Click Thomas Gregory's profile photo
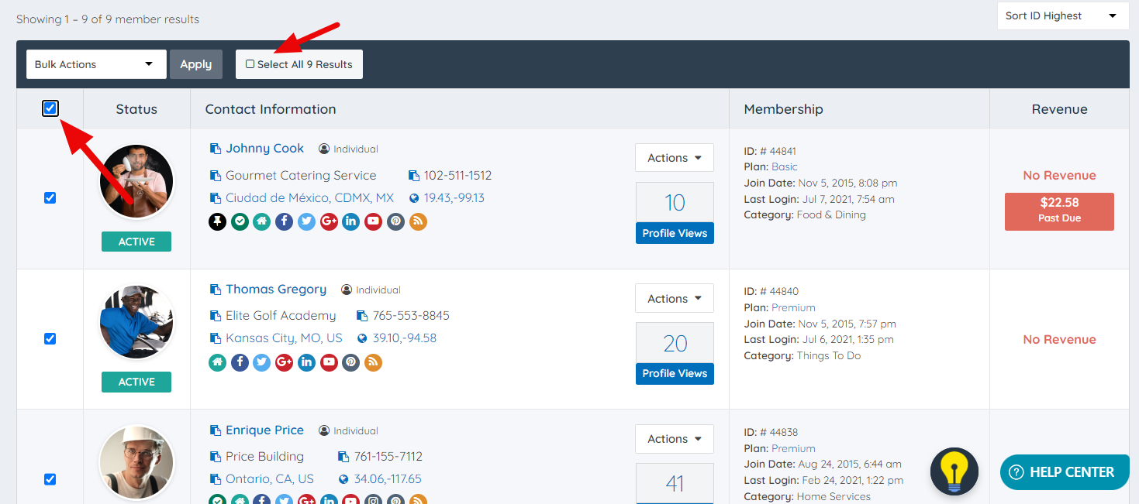This screenshot has height=504, width=1139. [x=136, y=322]
